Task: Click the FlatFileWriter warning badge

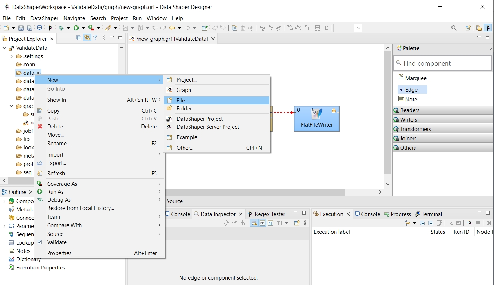Action: point(334,110)
